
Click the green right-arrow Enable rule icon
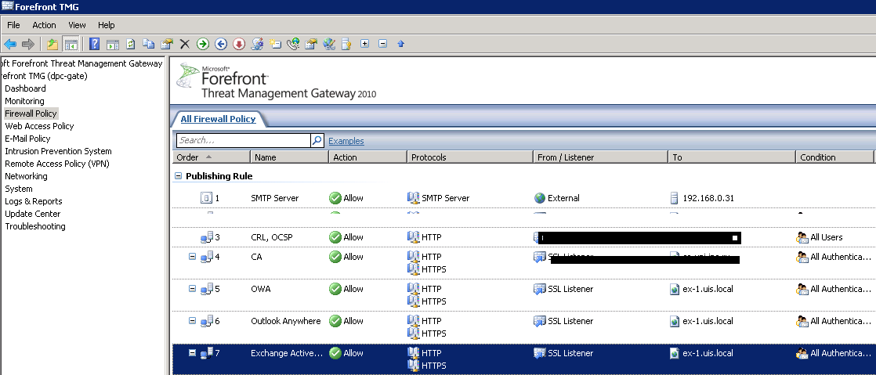(203, 44)
